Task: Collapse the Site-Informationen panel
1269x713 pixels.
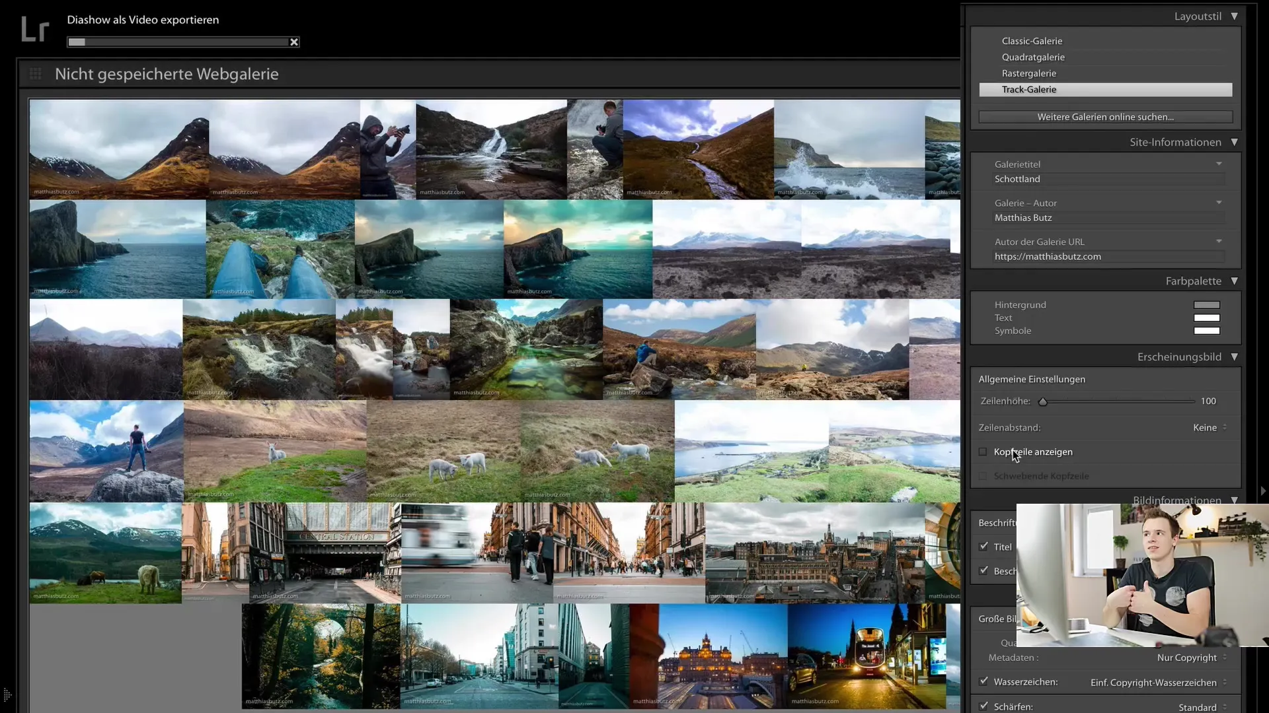Action: pos(1234,142)
